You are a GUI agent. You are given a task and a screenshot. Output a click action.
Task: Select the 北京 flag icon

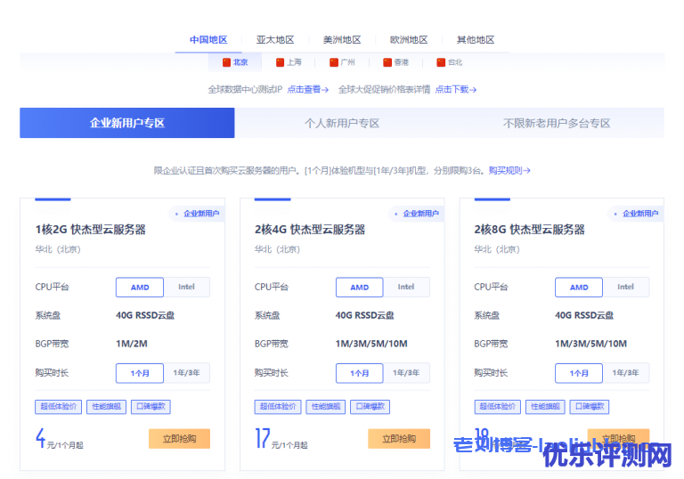pyautogui.click(x=226, y=62)
